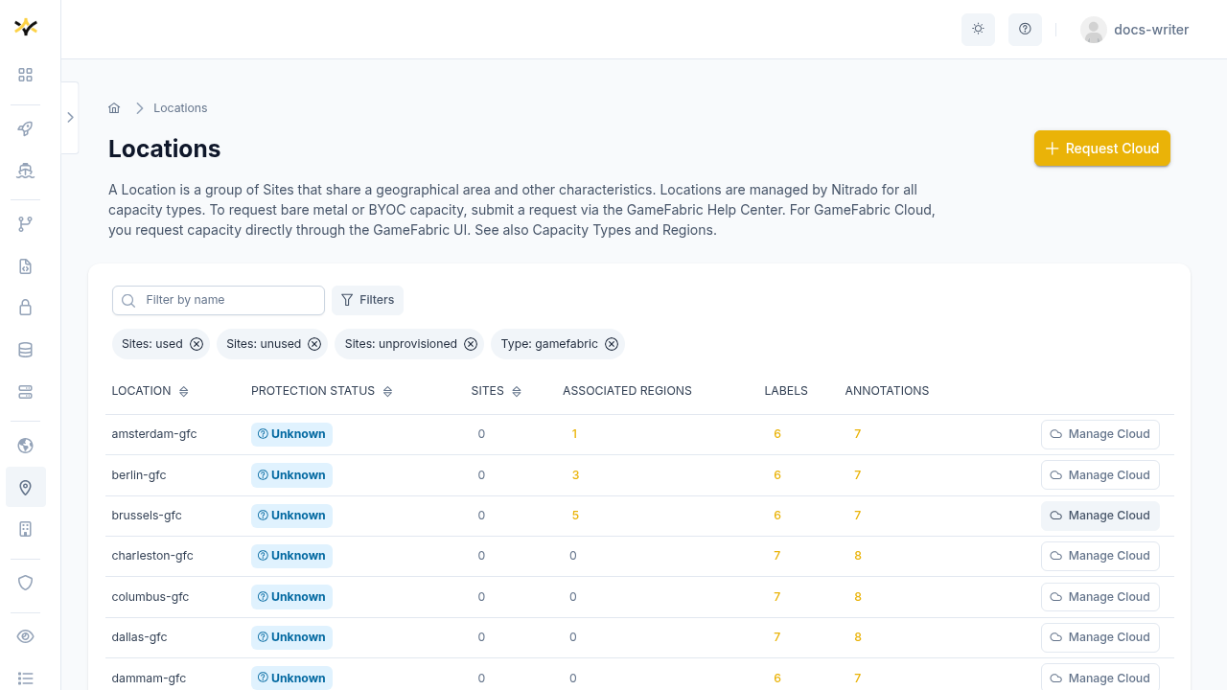Viewport: 1227px width, 690px height.
Task: Open amsterdam-gfc associated regions count 1
Action: tap(574, 434)
